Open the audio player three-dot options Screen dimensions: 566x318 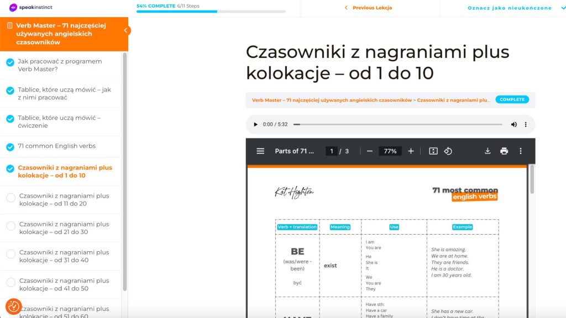pos(526,124)
